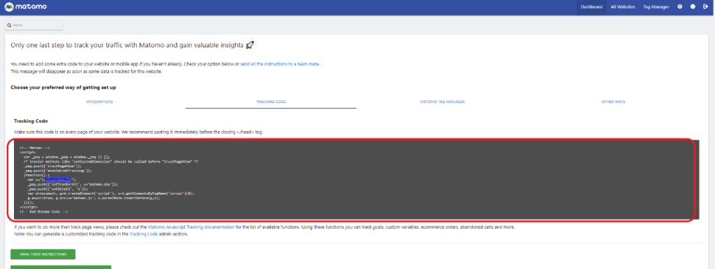Open All Websites in top bar
715x269 pixels.
click(623, 7)
